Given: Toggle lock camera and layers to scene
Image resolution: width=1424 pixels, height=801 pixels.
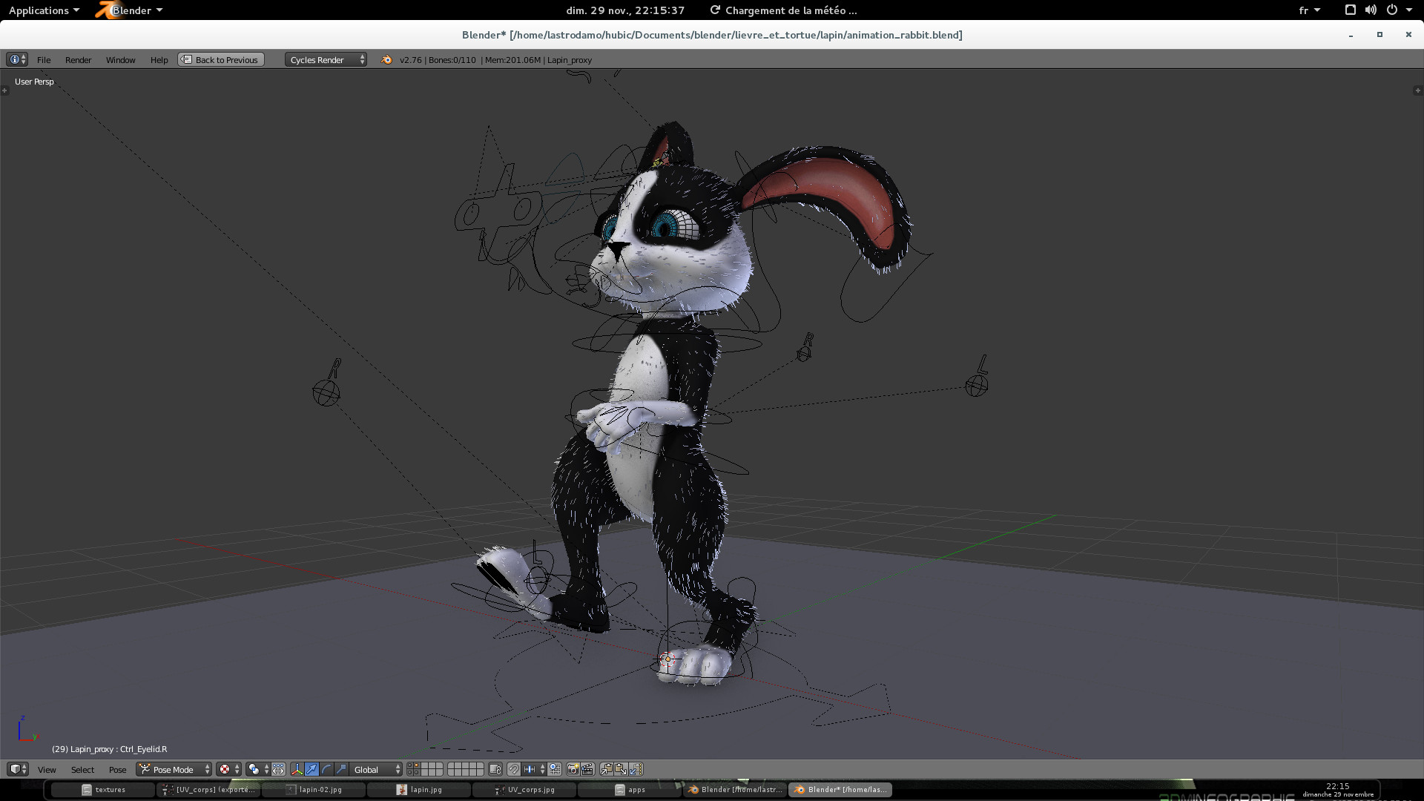Looking at the screenshot, I should click(x=495, y=769).
